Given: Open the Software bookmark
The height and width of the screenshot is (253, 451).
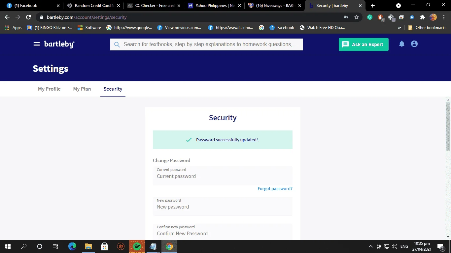Looking at the screenshot, I should point(89,28).
